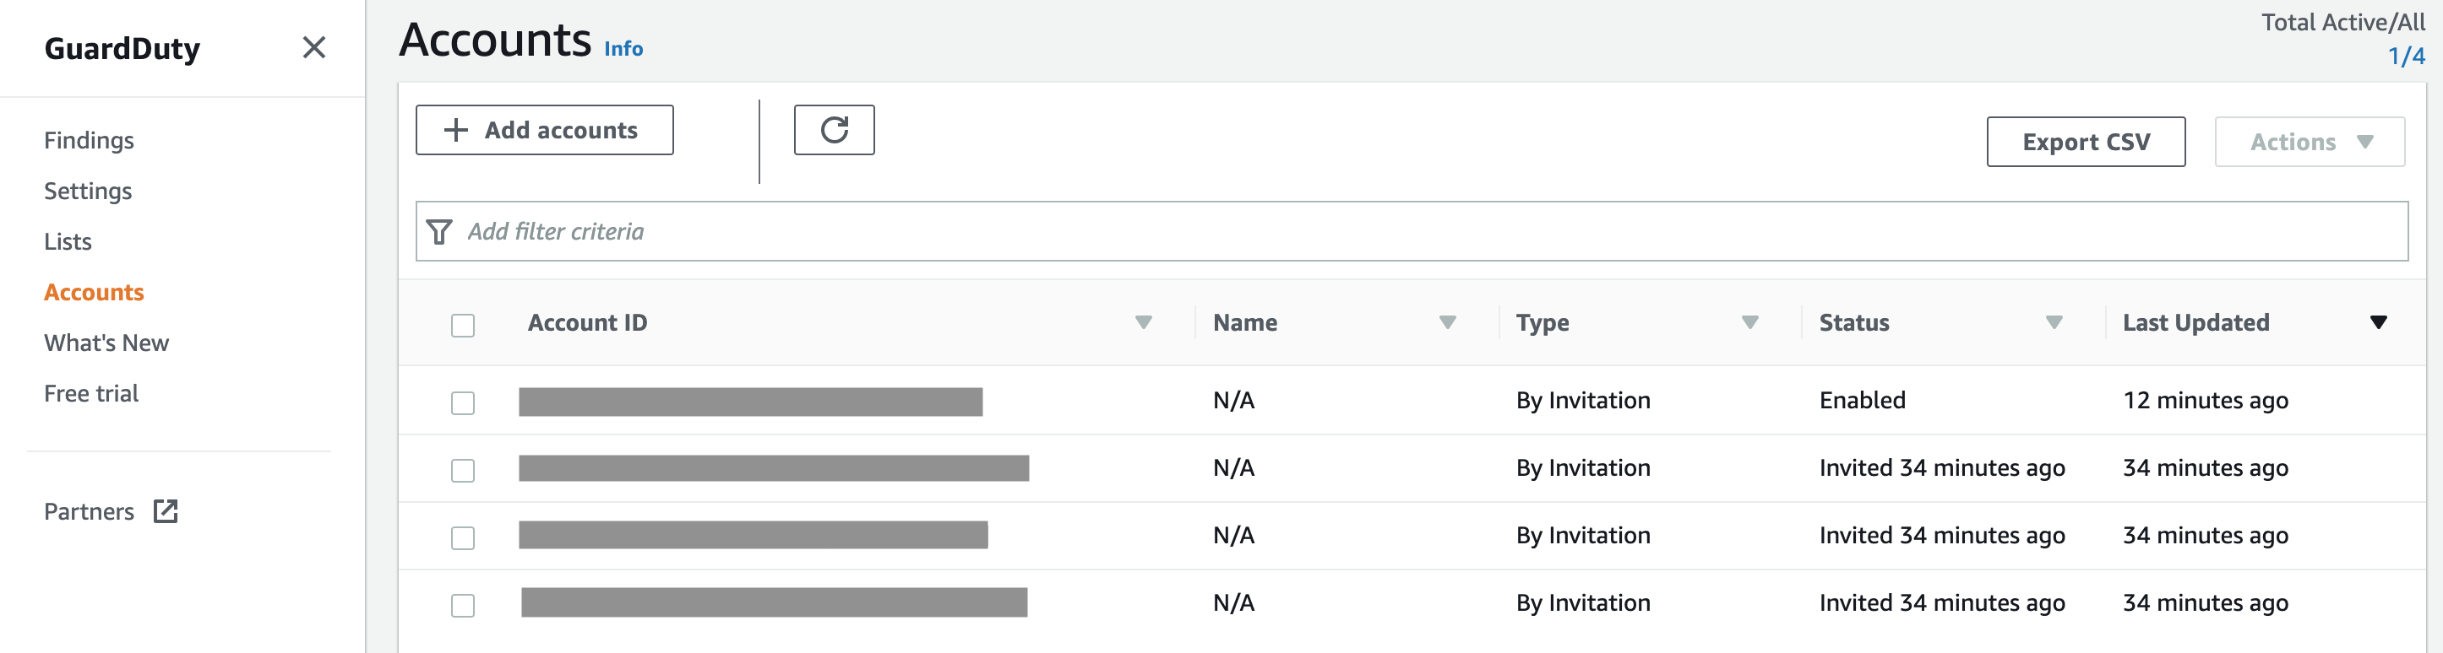Expand the Actions dropdown menu
This screenshot has height=653, width=2443.
pyautogui.click(x=2309, y=143)
